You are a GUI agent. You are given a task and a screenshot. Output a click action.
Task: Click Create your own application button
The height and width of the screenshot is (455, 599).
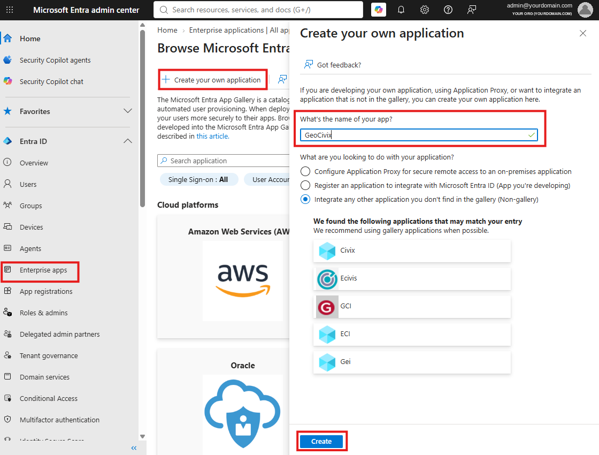point(212,80)
